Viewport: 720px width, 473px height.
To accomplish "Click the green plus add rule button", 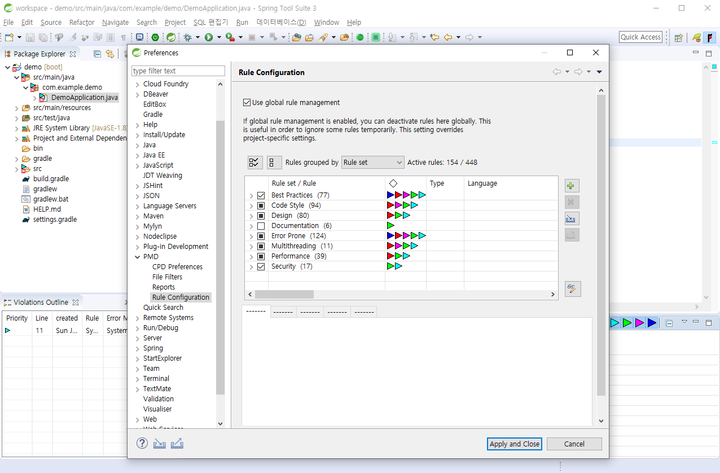I will point(572,186).
